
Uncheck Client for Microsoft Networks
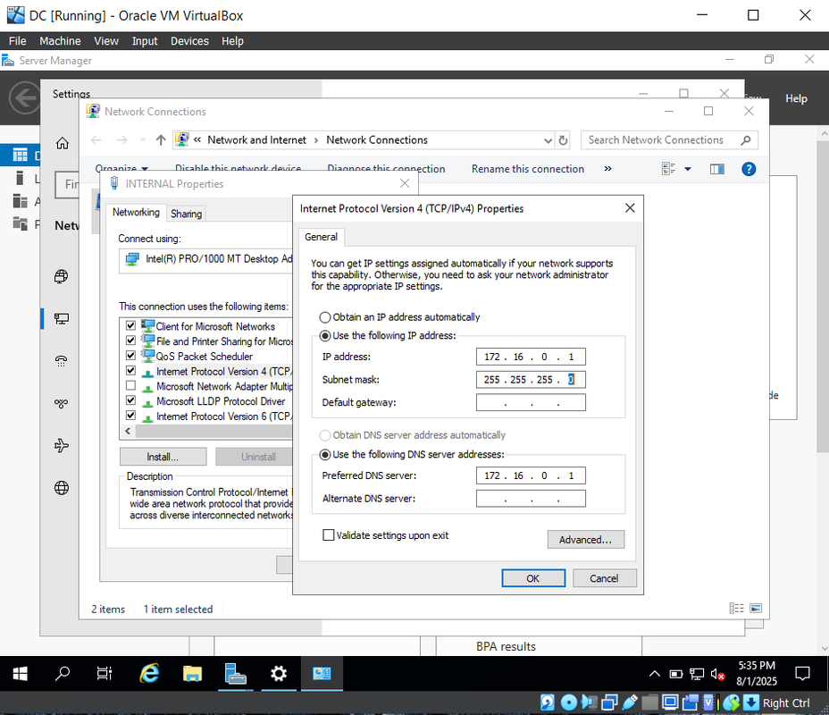point(130,325)
